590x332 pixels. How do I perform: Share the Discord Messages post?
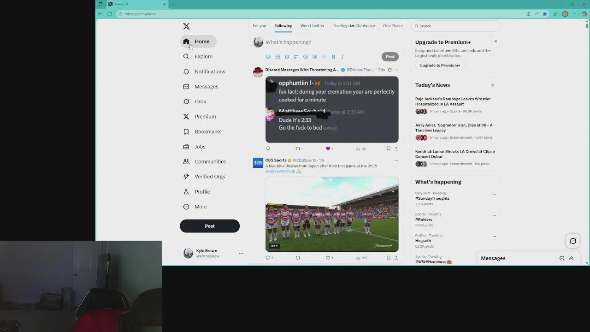point(396,148)
